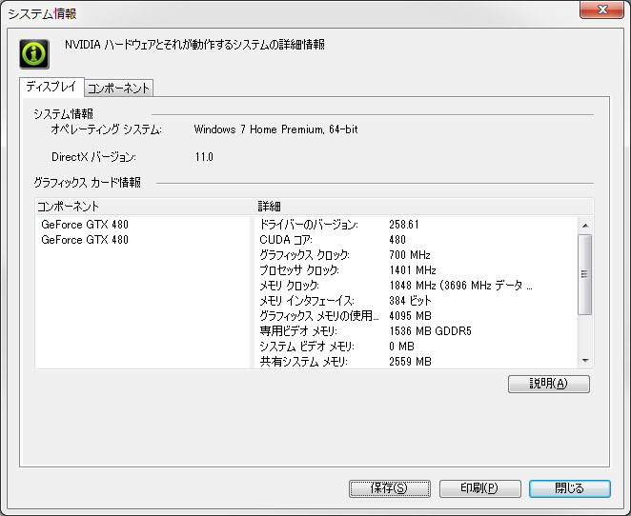Open the コンポーネント tab
Screen dimensions: 631x516
[119, 89]
